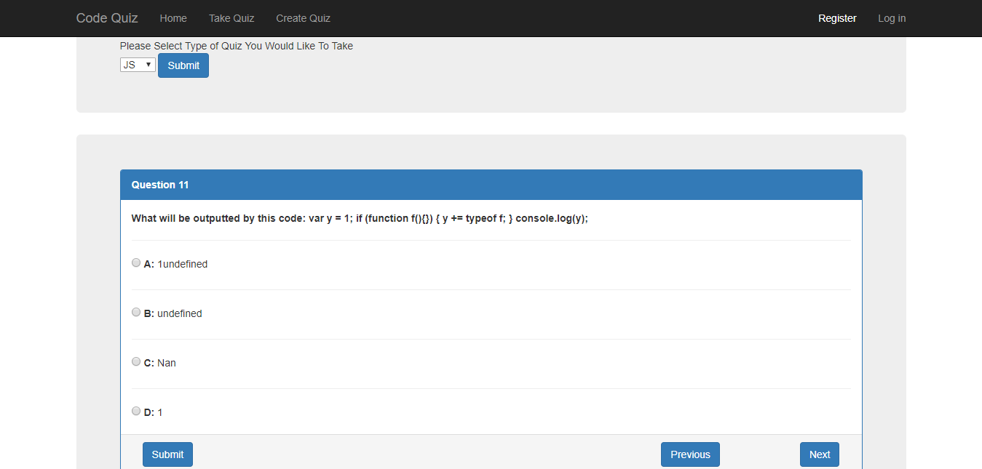Select answer D: 1

136,412
